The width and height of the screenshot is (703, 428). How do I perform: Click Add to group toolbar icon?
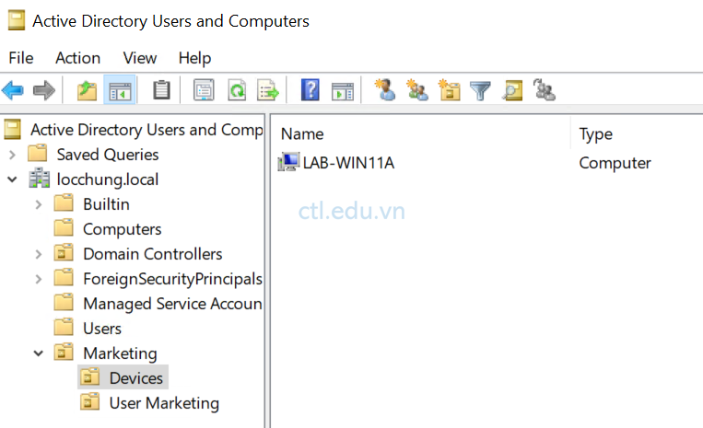point(545,90)
